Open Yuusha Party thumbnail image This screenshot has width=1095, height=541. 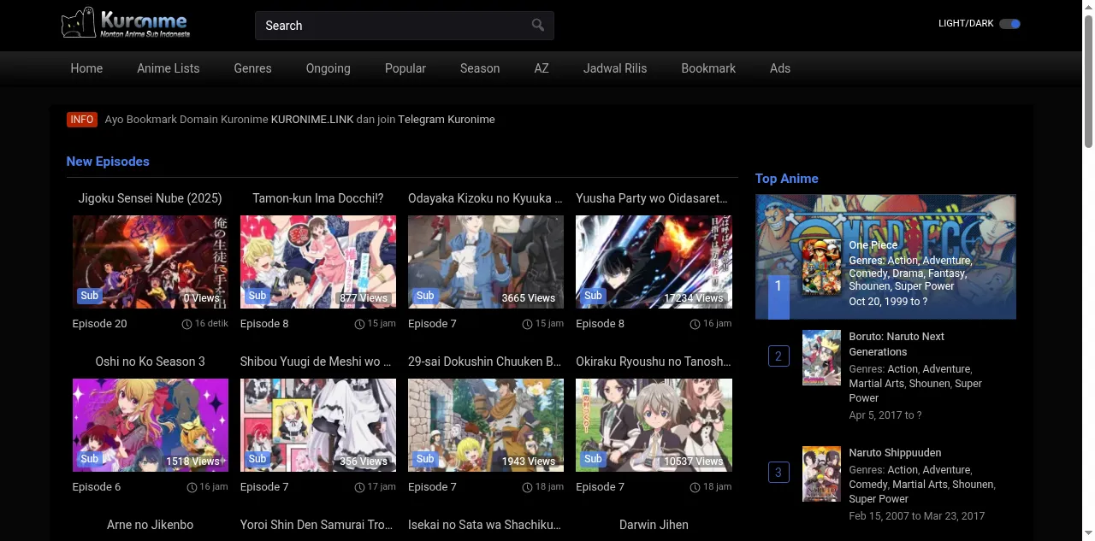[654, 262]
